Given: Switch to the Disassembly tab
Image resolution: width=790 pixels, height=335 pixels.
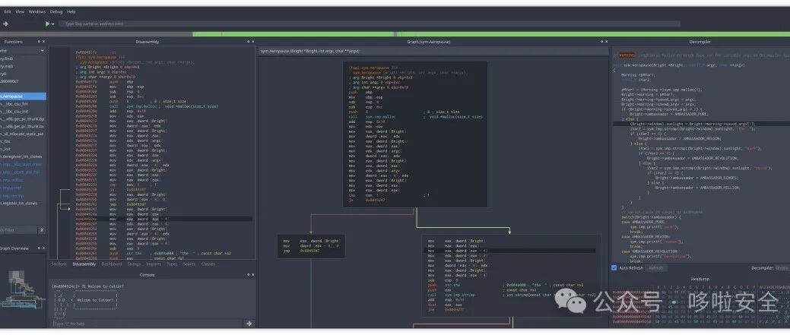Looking at the screenshot, I should 84,264.
